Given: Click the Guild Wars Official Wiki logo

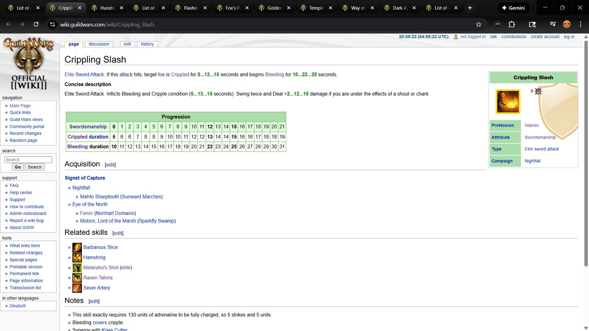Looking at the screenshot, I should click(29, 64).
